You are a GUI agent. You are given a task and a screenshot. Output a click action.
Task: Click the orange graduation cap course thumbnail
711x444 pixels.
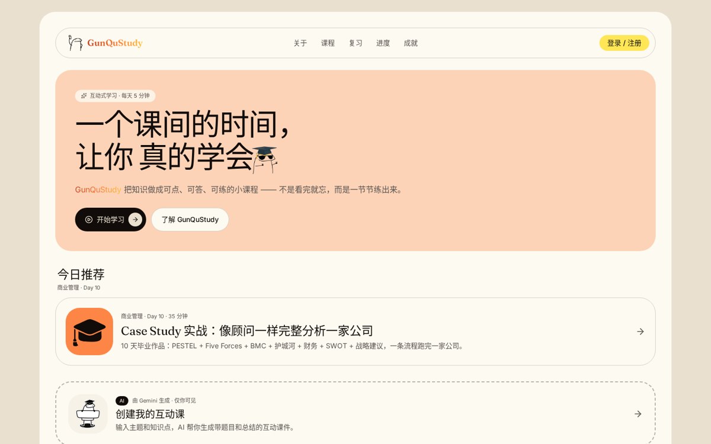(89, 332)
